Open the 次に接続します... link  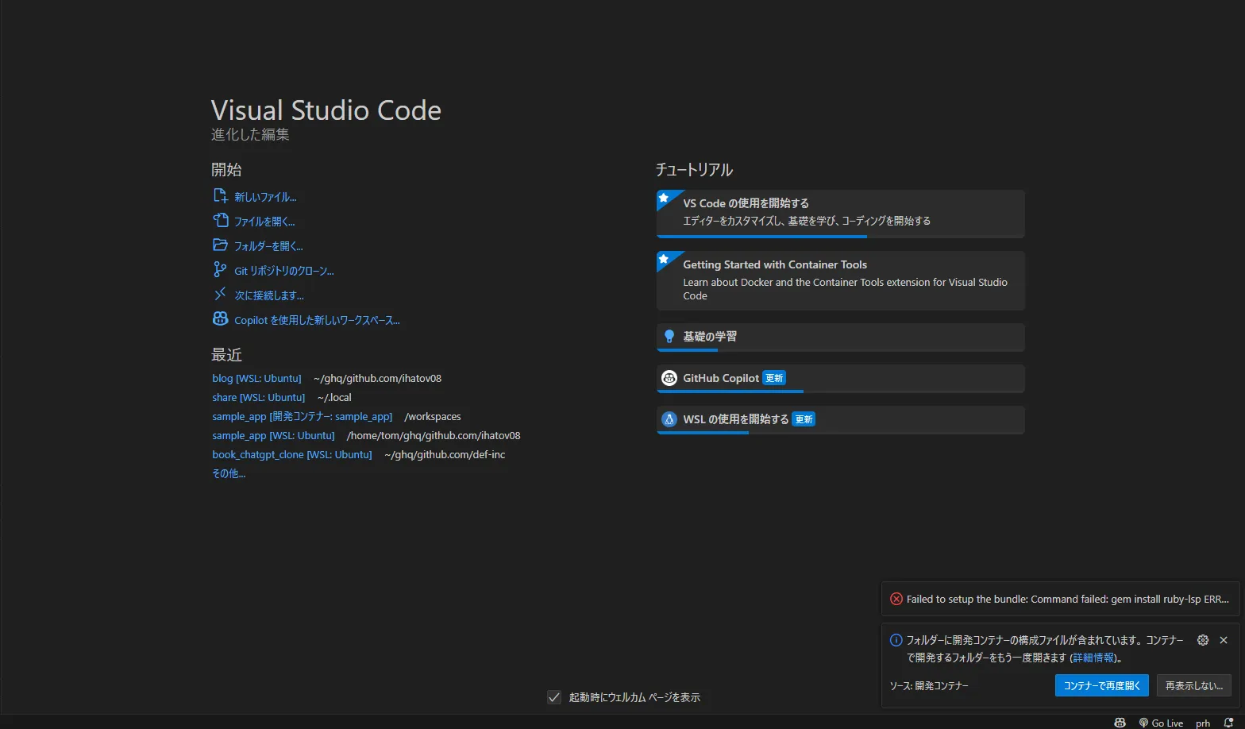(269, 295)
